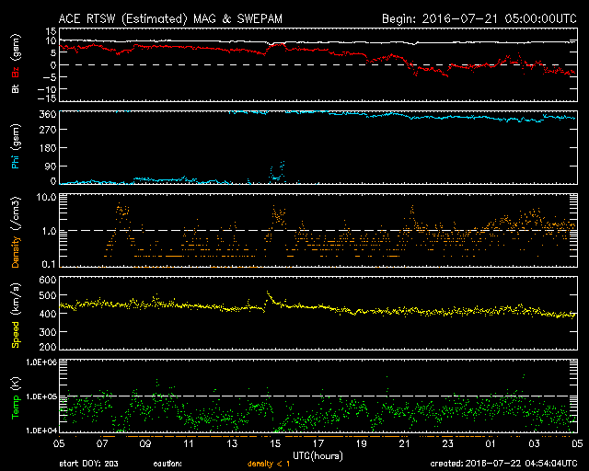Select the 15 hour tick on time axis
Screen dimensions: 589x471
tap(274, 442)
